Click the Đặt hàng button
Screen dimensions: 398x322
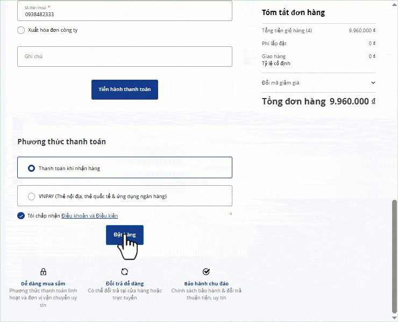125,235
